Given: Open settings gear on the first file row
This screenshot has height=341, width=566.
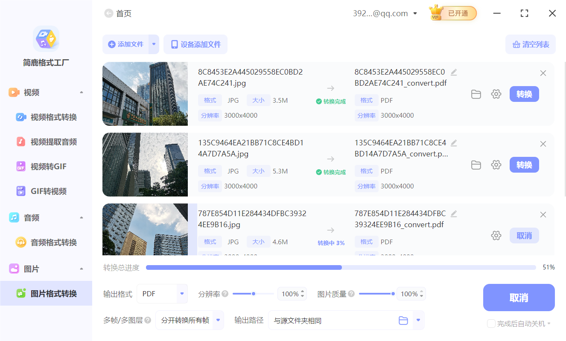Looking at the screenshot, I should click(x=496, y=94).
